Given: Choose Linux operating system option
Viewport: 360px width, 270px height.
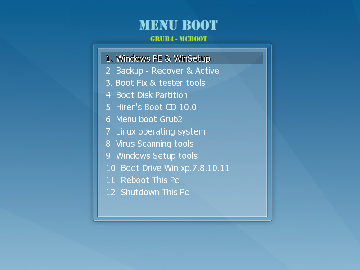Looking at the screenshot, I should [x=155, y=131].
